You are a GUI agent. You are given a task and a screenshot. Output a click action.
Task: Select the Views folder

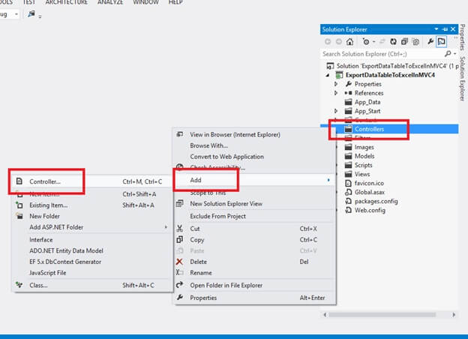(x=362, y=174)
